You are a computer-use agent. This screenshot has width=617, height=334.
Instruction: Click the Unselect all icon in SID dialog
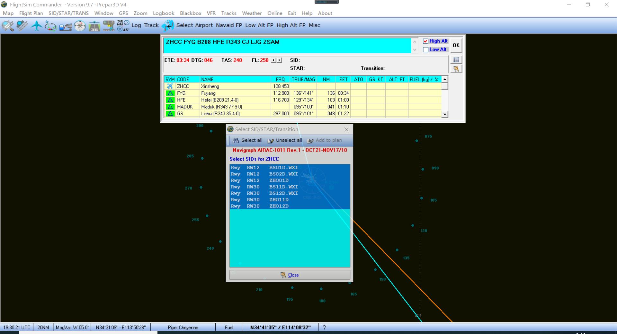pyautogui.click(x=271, y=141)
